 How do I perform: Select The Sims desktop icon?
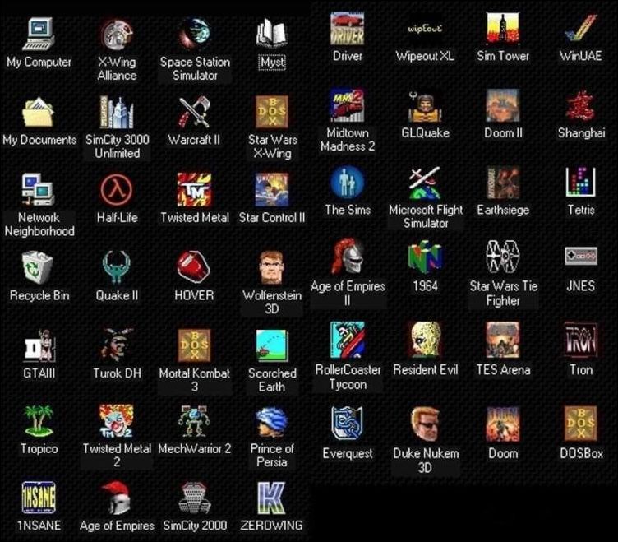click(348, 183)
